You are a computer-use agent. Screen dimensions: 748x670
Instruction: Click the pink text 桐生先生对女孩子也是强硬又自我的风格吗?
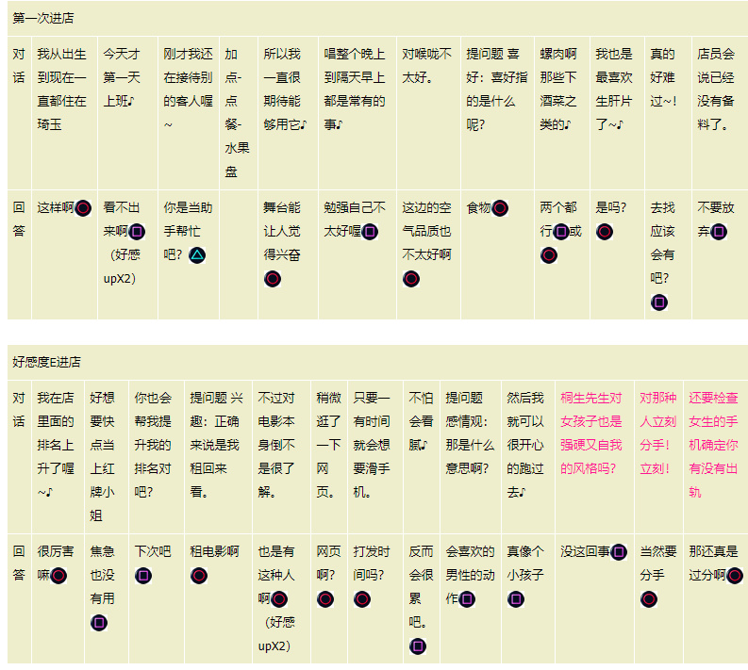point(591,433)
